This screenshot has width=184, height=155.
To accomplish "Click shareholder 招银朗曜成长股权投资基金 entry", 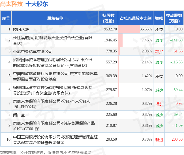I will pos(53,63).
